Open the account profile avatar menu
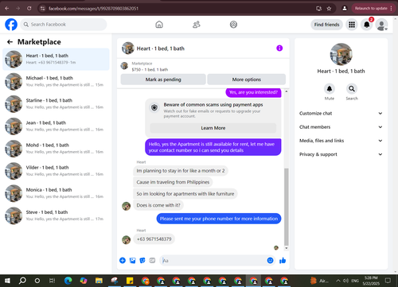The height and width of the screenshot is (287, 398). tap(381, 25)
